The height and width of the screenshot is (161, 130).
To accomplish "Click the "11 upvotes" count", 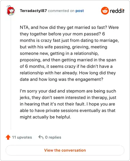I will [22, 137].
